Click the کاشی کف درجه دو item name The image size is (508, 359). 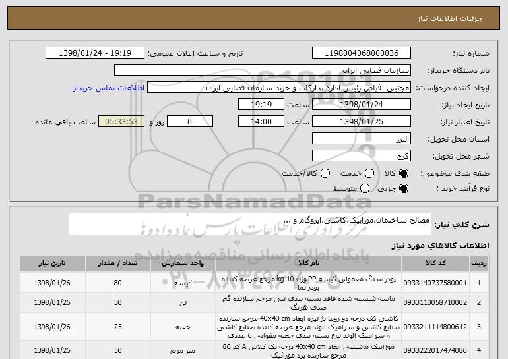tap(309, 327)
